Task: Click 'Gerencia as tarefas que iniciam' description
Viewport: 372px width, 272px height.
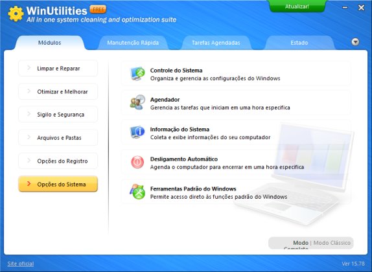Action: 220,108
